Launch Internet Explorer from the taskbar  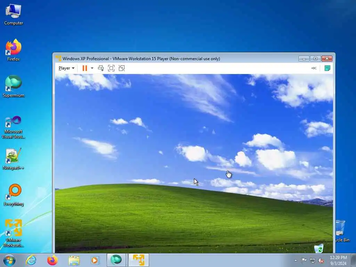pyautogui.click(x=31, y=260)
